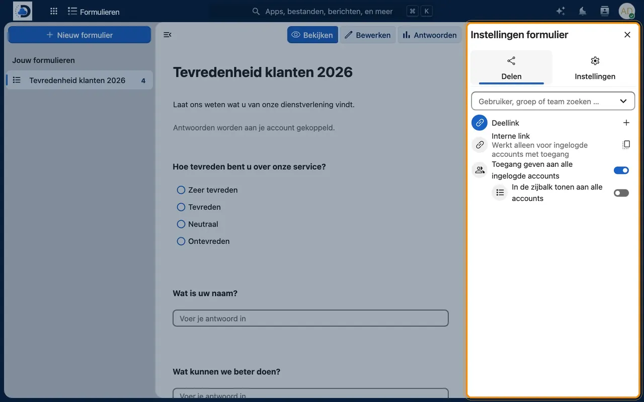This screenshot has width=644, height=402.
Task: Switch to Bewerken mode
Action: coord(368,35)
